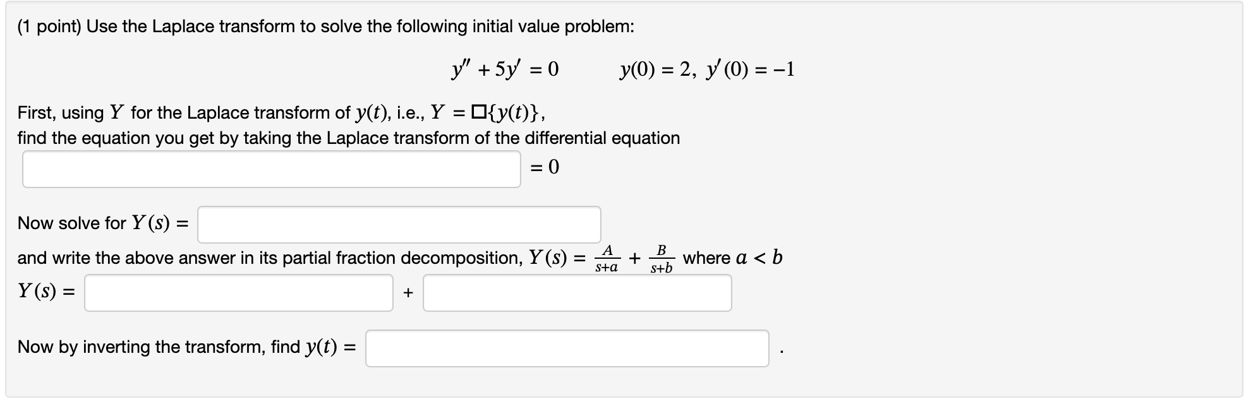Screen dimensions: 1246x409
Task: Select the second partial fraction term input
Action: pyautogui.click(x=578, y=293)
